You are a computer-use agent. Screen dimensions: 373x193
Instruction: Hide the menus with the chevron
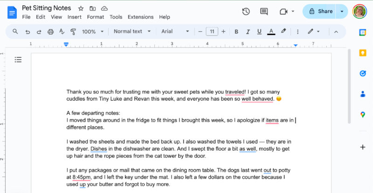336,32
